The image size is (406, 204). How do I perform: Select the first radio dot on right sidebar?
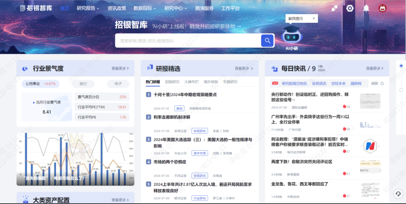click(x=401, y=66)
